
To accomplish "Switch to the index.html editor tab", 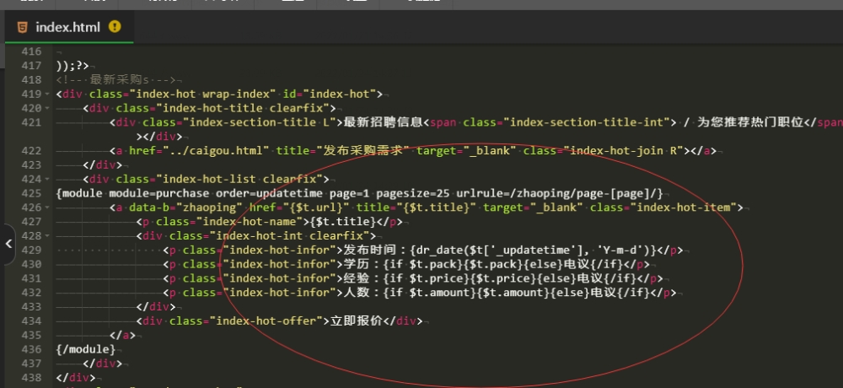I will point(69,27).
